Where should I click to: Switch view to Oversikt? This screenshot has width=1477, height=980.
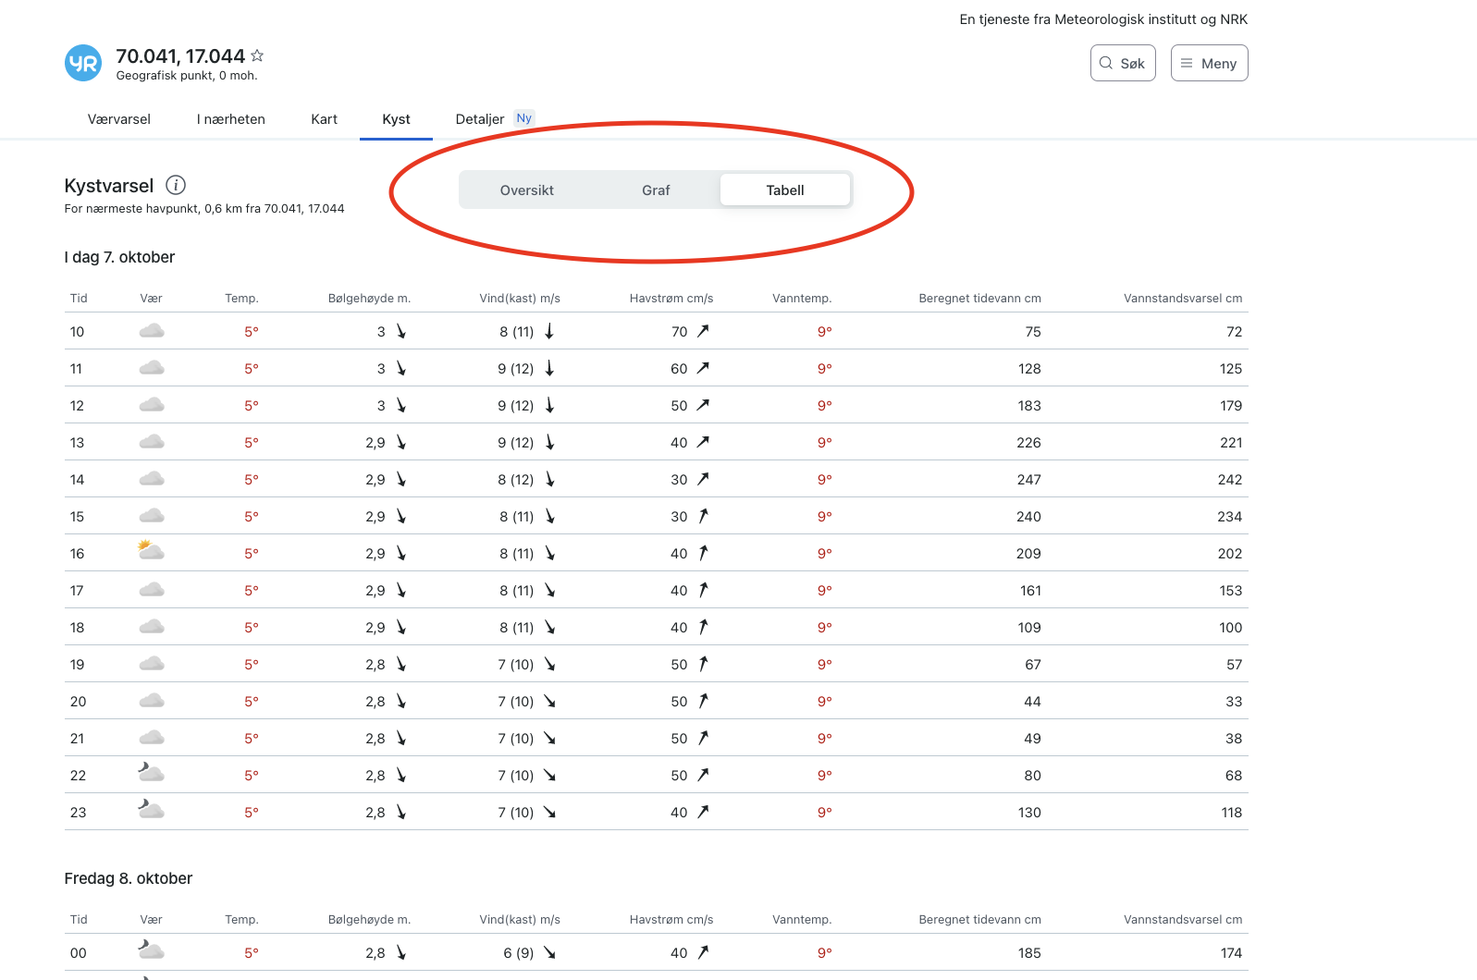tap(526, 190)
